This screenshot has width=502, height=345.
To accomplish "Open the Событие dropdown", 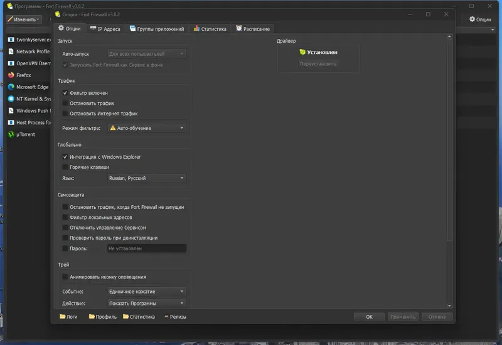I will point(147,292).
